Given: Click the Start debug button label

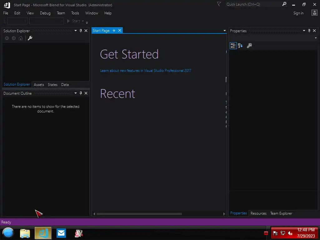Looking at the screenshot, I should (76, 21).
